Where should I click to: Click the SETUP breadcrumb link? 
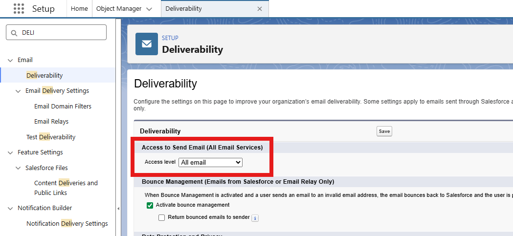pyautogui.click(x=170, y=38)
